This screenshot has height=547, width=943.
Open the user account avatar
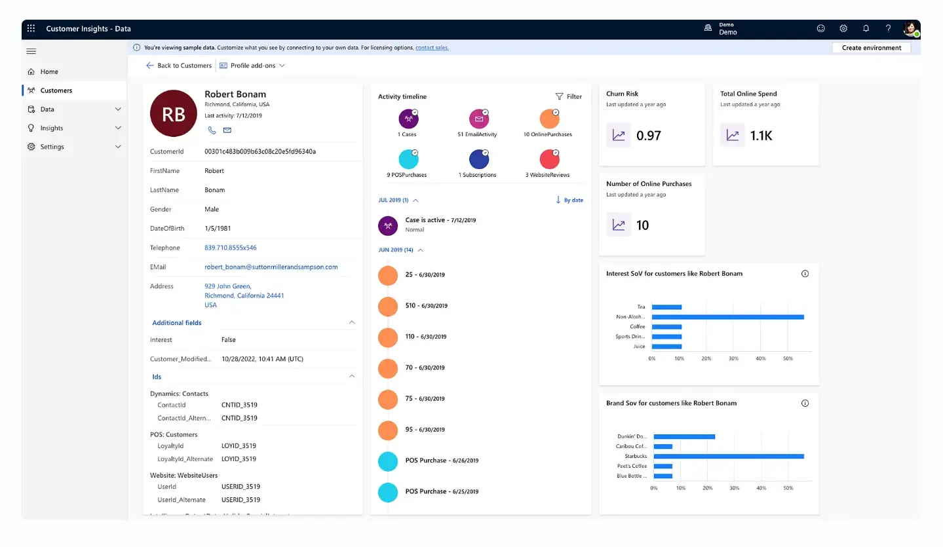point(911,29)
